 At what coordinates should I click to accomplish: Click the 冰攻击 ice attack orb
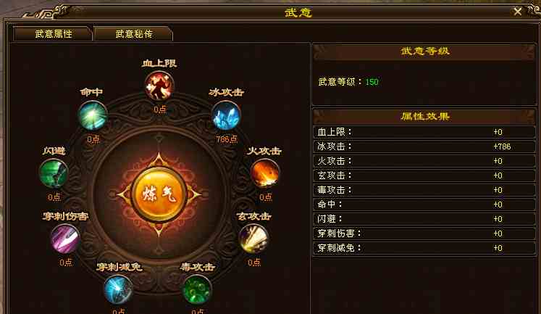pyautogui.click(x=226, y=116)
